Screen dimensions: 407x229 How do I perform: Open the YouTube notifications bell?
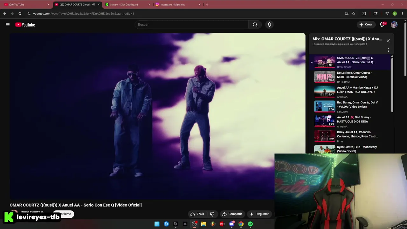[382, 24]
